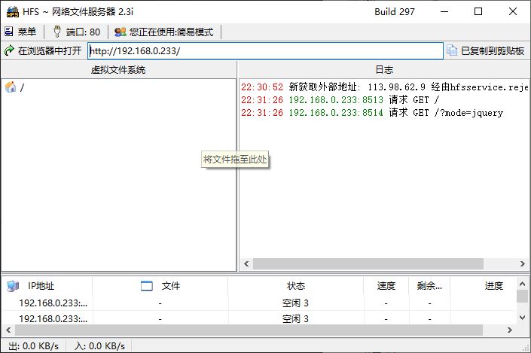Select log entry 新获取外部地址 113.98.62.9

point(384,87)
